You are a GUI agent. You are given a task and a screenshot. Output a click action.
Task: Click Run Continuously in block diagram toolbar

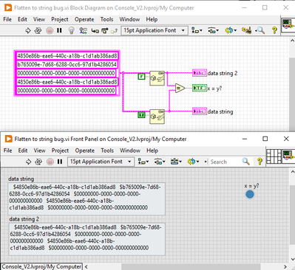38,30
